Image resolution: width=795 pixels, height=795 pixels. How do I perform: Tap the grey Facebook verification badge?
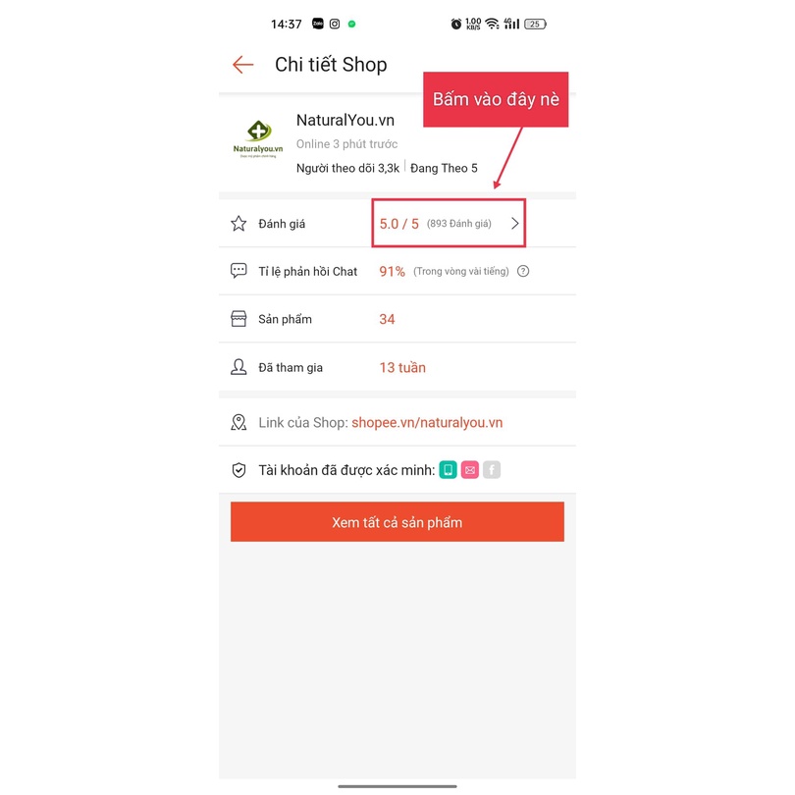(x=492, y=470)
